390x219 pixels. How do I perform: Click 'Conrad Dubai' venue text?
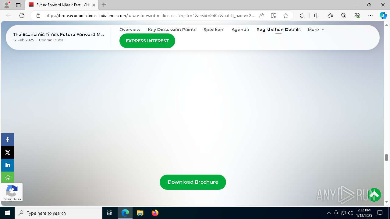(x=51, y=40)
